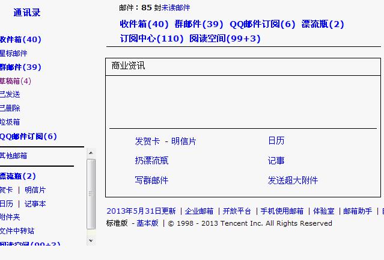Open 邮箱助手 mail assistant link
Screen dimensions: 384x260
point(358,211)
